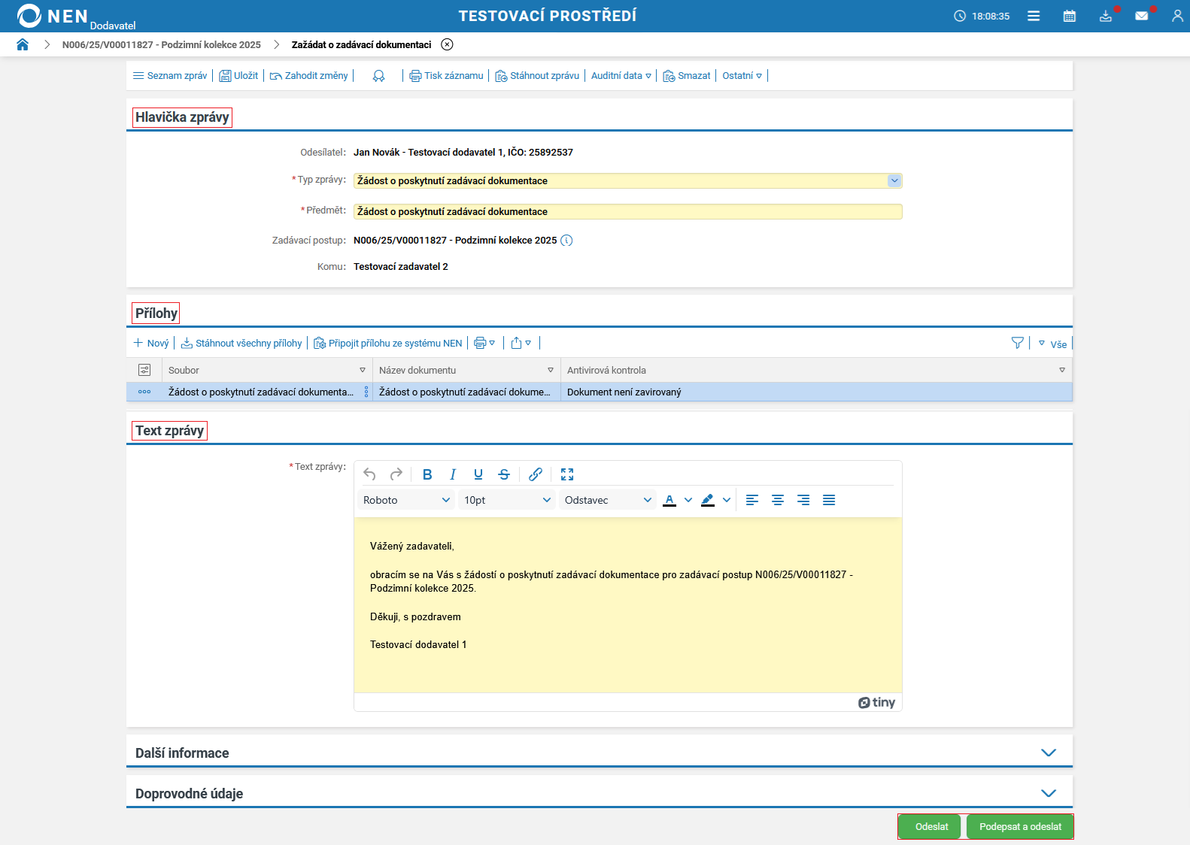1190x845 pixels.
Task: Toggle italic formatting in editor
Action: pos(453,474)
